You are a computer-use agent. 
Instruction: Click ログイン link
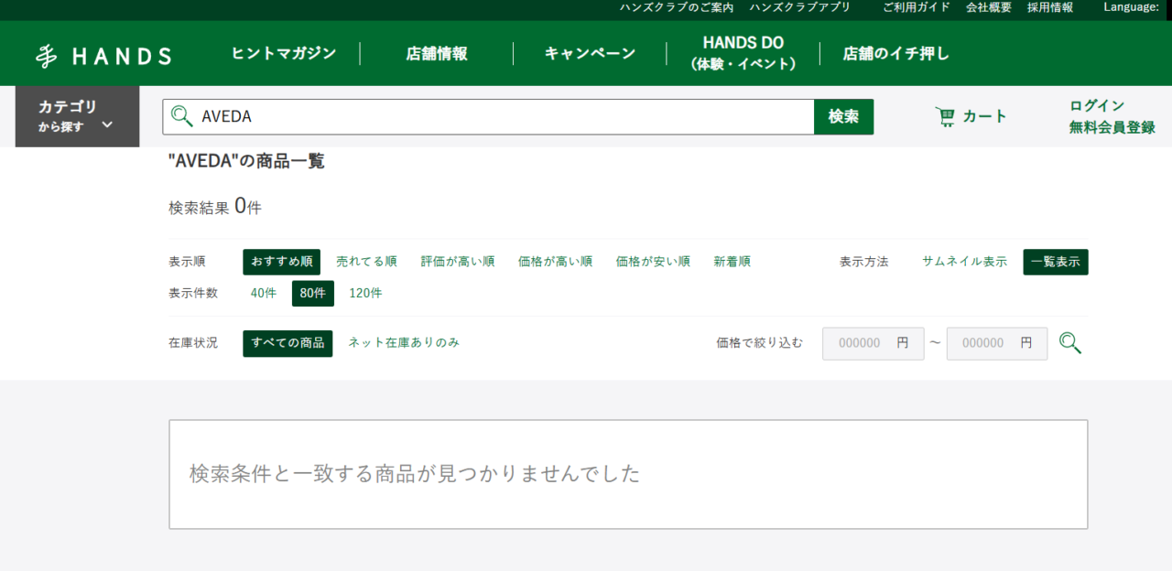tap(1097, 105)
